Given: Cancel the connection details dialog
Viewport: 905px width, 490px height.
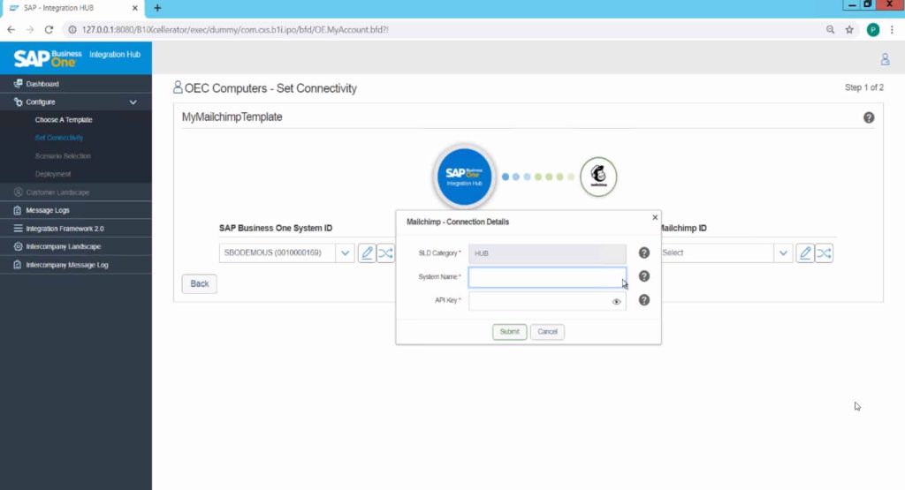Looking at the screenshot, I should [x=547, y=332].
